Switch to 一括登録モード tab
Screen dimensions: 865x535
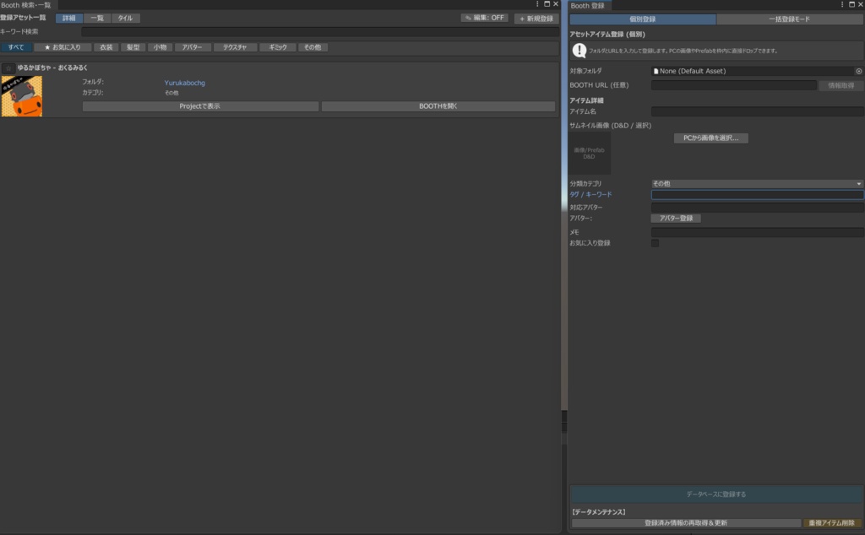tap(790, 19)
